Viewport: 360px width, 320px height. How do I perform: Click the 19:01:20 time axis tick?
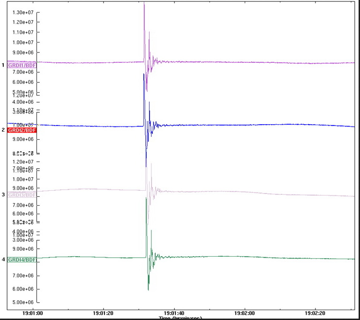click(103, 312)
